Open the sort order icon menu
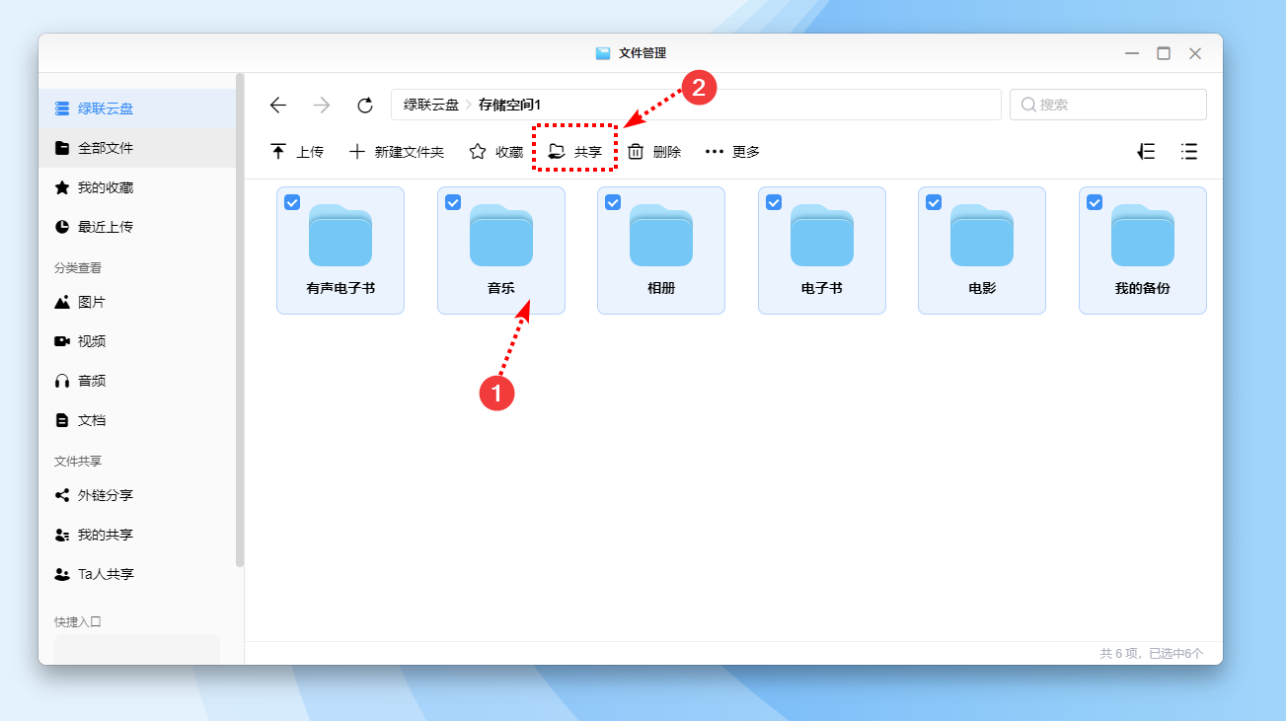The height and width of the screenshot is (721, 1286). point(1146,152)
